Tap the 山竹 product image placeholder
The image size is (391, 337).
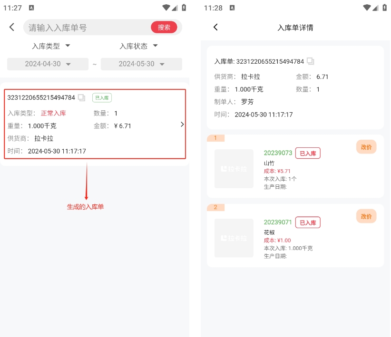point(234,169)
